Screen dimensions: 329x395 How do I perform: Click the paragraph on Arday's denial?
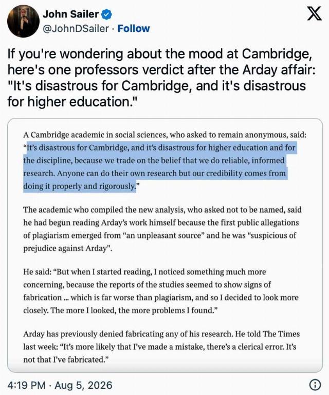pos(161,347)
